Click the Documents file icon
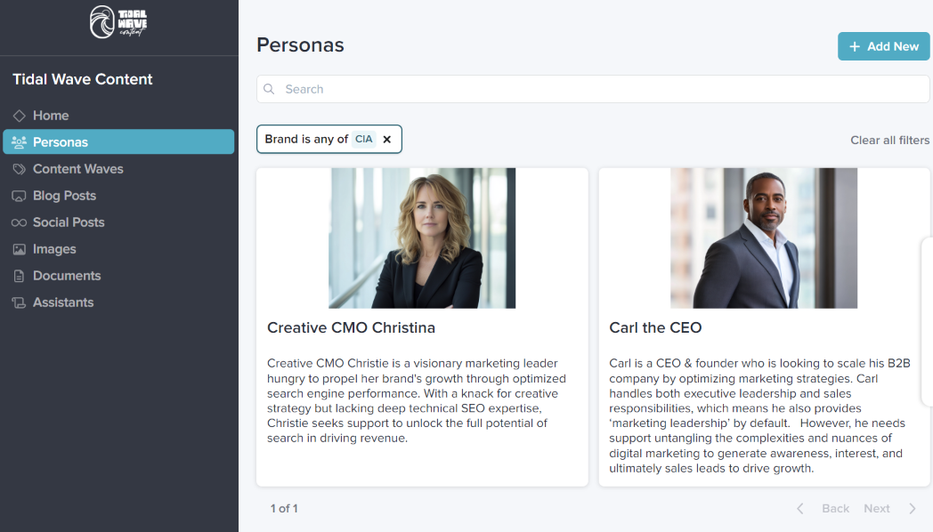 [19, 276]
